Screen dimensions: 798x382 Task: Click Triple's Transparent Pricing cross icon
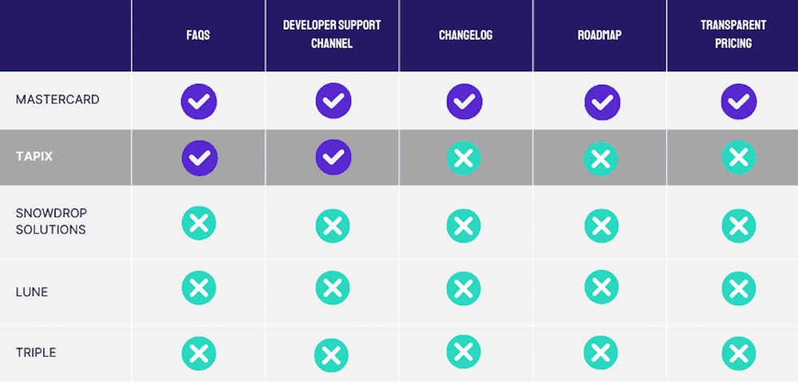[738, 353]
